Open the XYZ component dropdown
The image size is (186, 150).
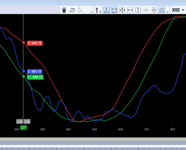(x=178, y=10)
